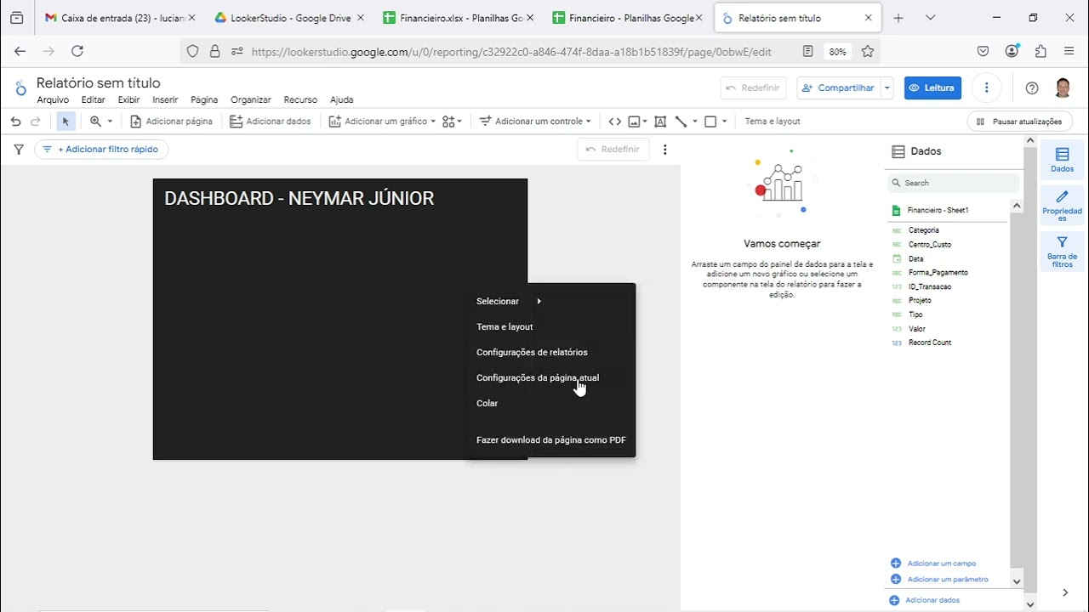Image resolution: width=1089 pixels, height=612 pixels.
Task: Open the Adicionar um gráfico dropdown
Action: click(x=382, y=122)
